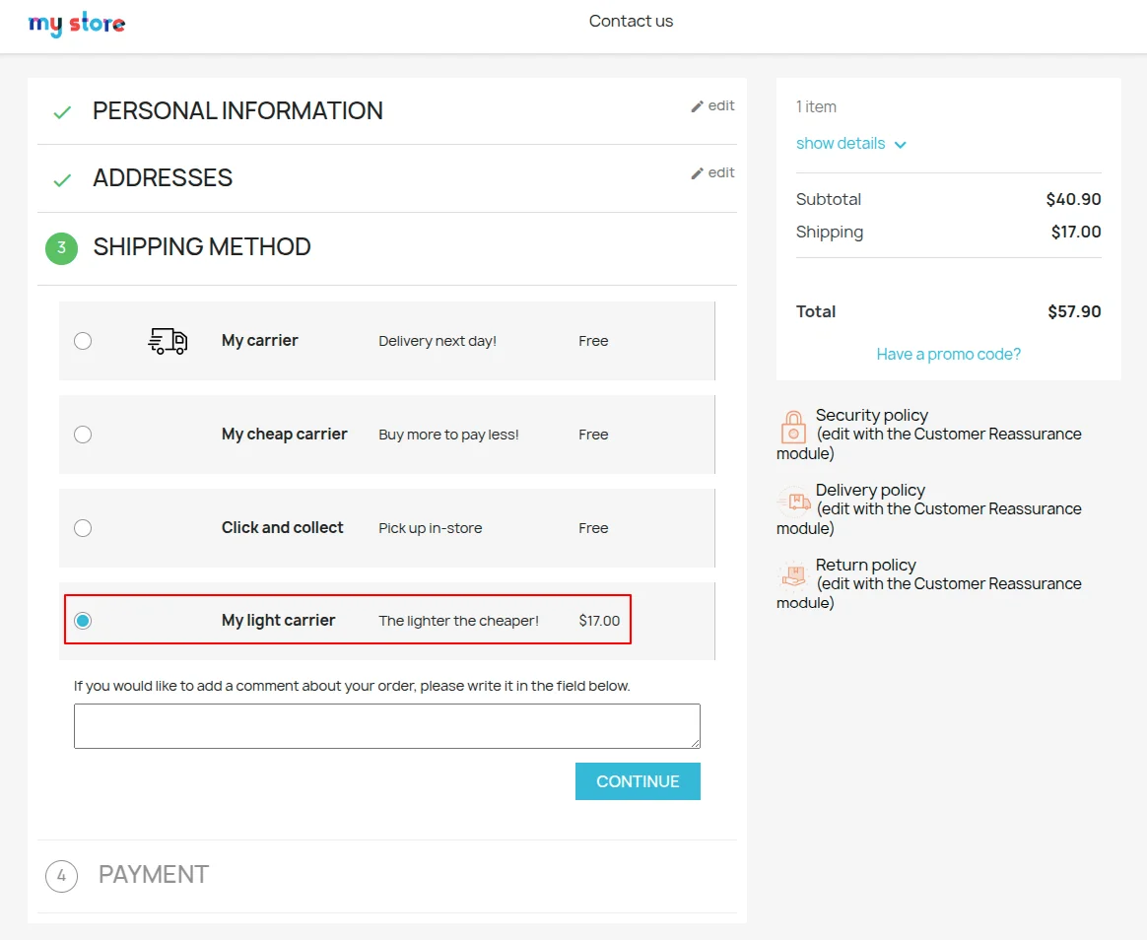The width and height of the screenshot is (1147, 940).
Task: Open the Contact us menu link
Action: 631,22
